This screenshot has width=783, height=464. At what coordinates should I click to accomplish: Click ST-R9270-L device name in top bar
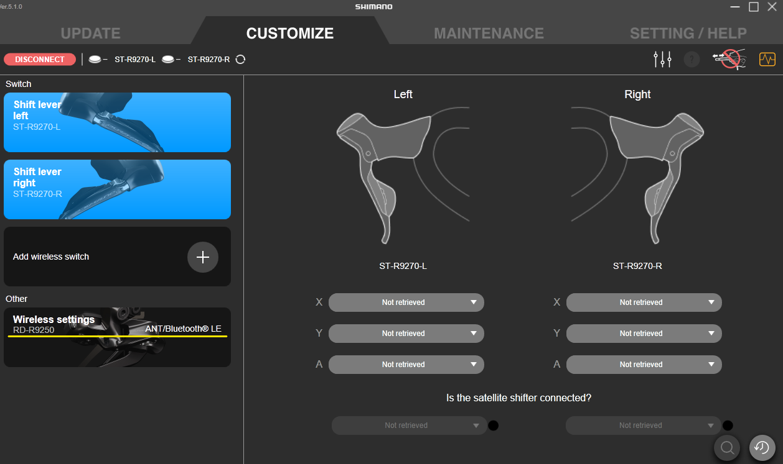(135, 60)
